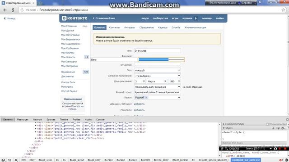This screenshot has width=289, height=162.
Task: Pause the Bandicam recording
Action: (280, 148)
